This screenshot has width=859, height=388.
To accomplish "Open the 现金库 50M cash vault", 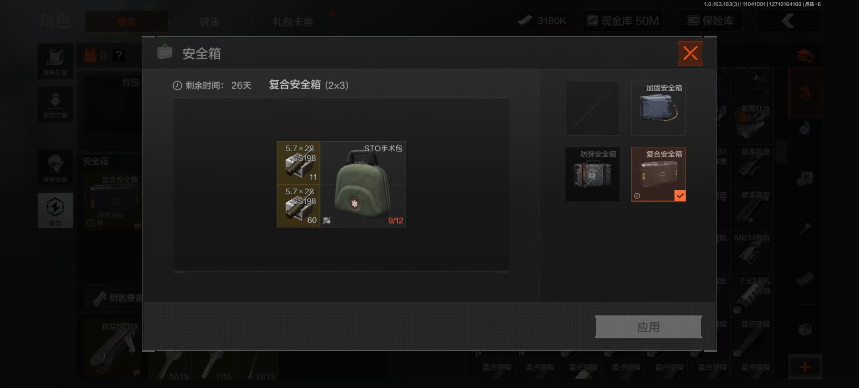I will pos(623,21).
